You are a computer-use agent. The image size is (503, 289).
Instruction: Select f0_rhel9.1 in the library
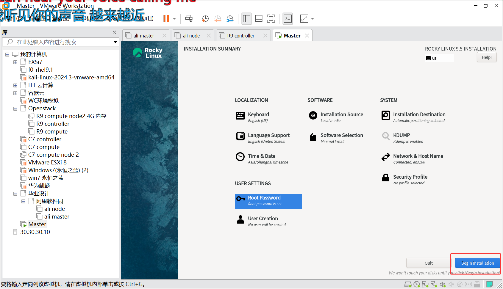coord(40,70)
